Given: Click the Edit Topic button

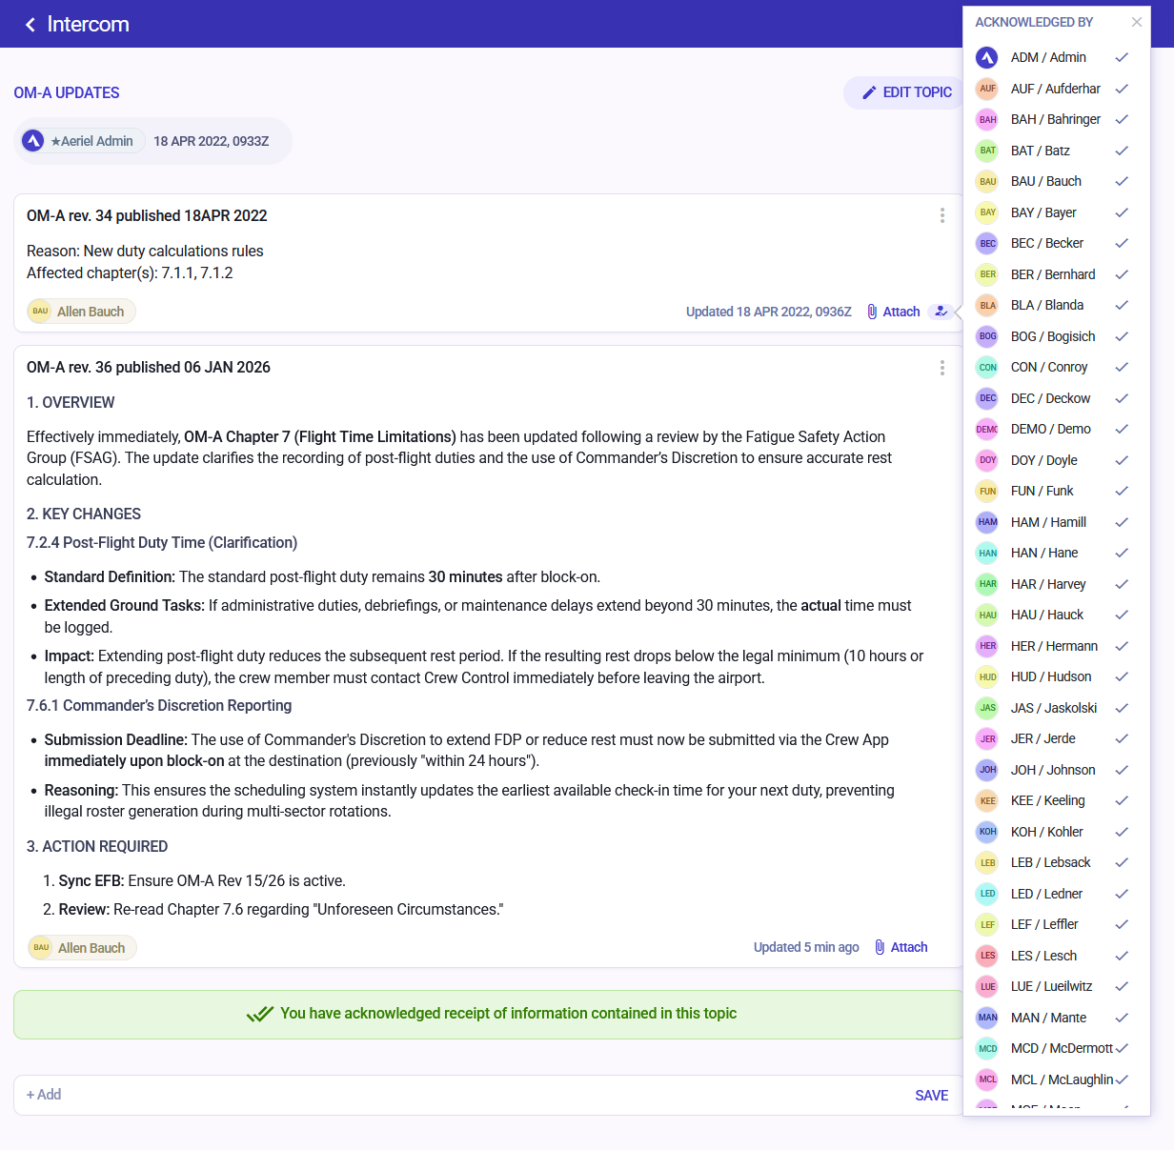Looking at the screenshot, I should (x=906, y=92).
